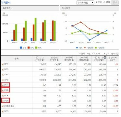Open the 주재무제표 dropdown
Viewport: 121px width, 117px height.
(x=85, y=3)
